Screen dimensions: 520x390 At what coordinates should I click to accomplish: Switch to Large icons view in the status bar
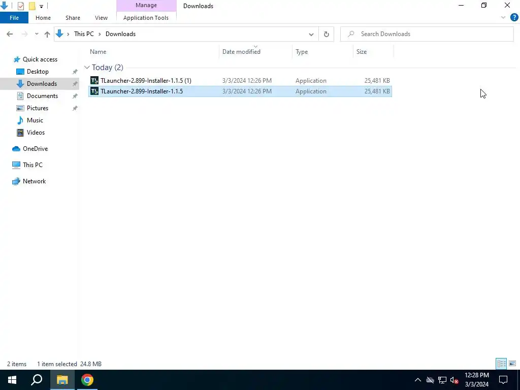click(x=512, y=364)
